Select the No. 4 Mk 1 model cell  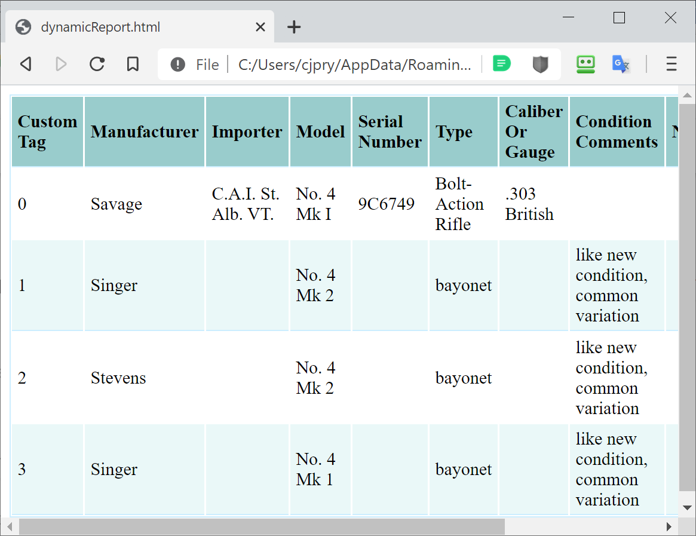click(x=320, y=470)
